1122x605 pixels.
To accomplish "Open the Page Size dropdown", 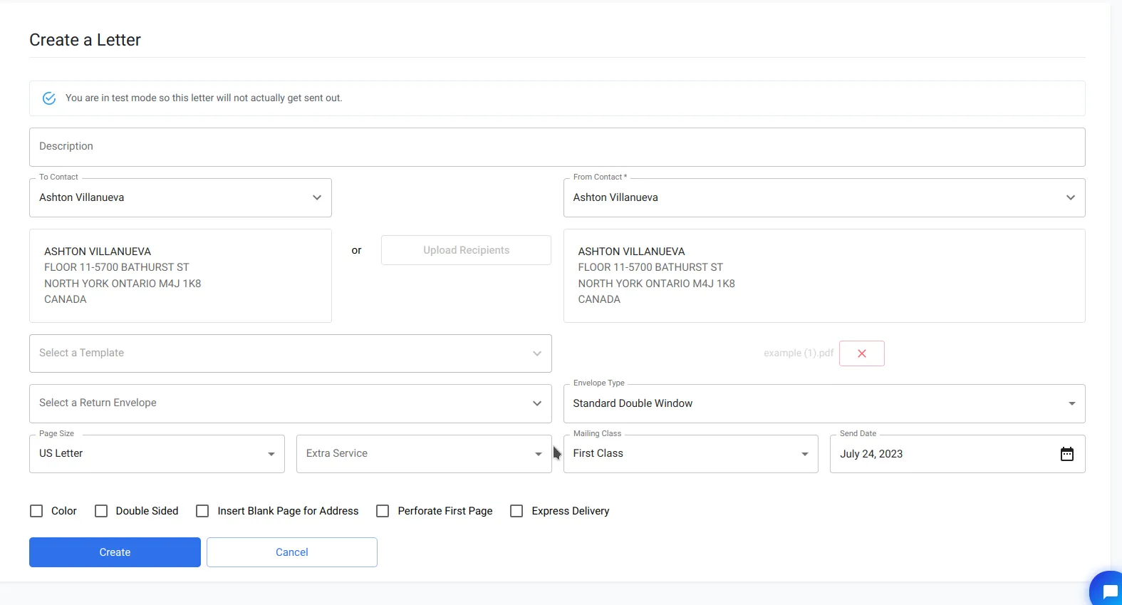I will point(157,454).
